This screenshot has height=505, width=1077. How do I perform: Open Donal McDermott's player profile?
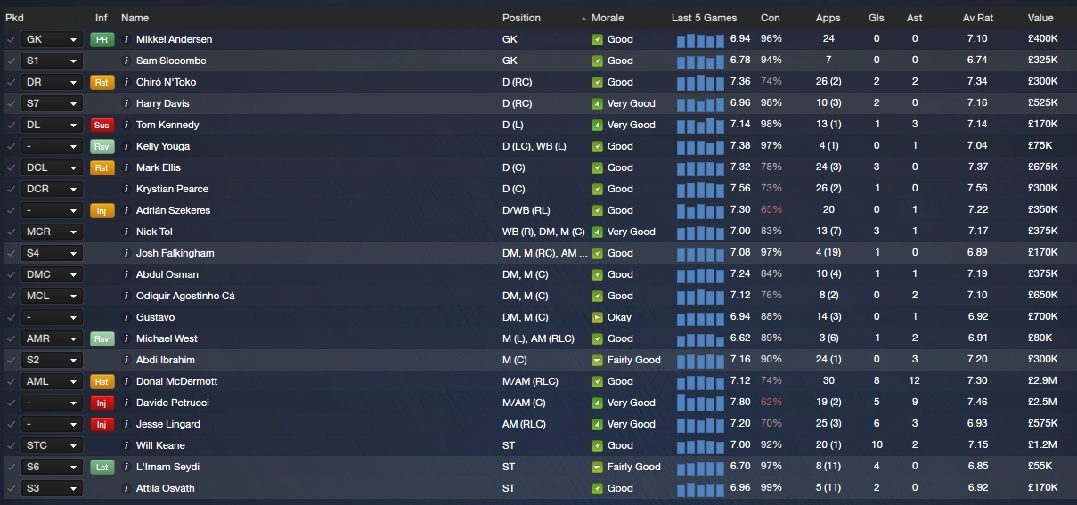[x=176, y=381]
